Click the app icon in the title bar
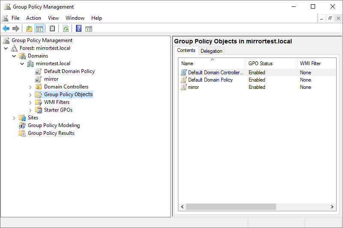The width and height of the screenshot is (343, 228). point(7,7)
